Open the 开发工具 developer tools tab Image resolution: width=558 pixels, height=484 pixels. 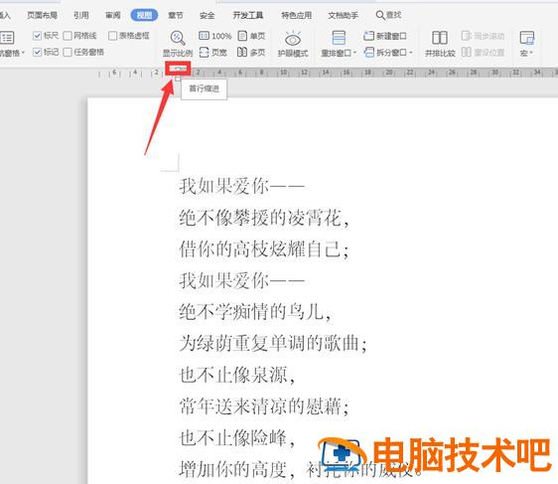tap(248, 15)
